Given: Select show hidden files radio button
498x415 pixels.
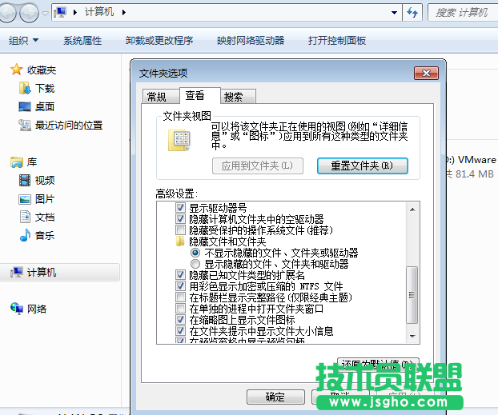Looking at the screenshot, I should (x=195, y=263).
